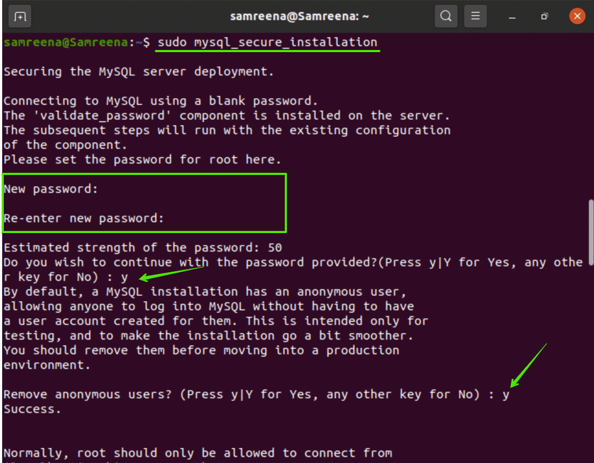This screenshot has width=594, height=463.
Task: Click the 'Re-enter new password:' prompt line
Action: pyautogui.click(x=84, y=218)
